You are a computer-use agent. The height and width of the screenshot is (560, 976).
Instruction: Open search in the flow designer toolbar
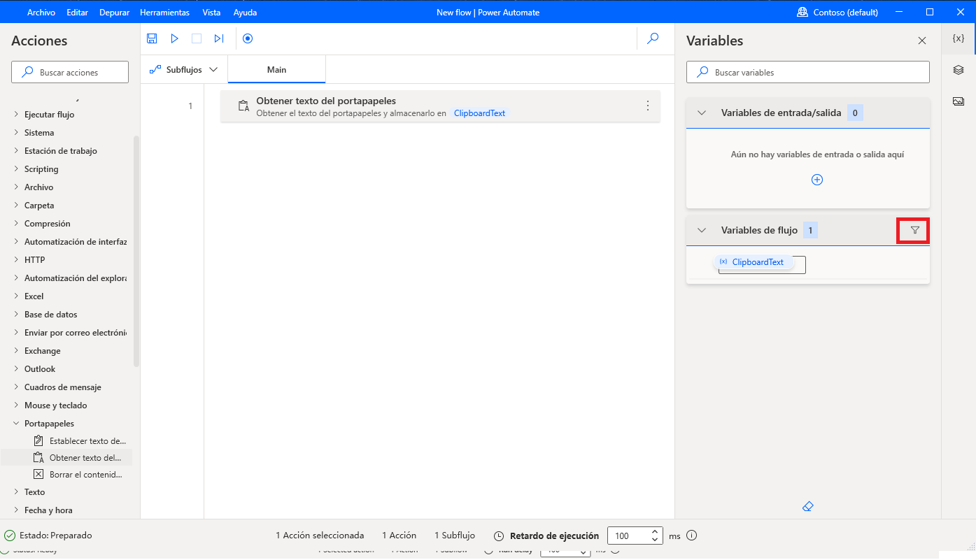click(x=653, y=38)
